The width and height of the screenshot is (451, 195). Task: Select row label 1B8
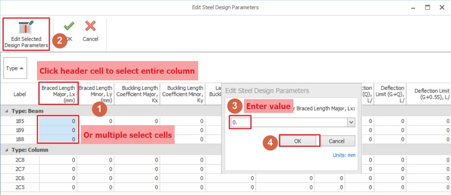click(x=20, y=139)
